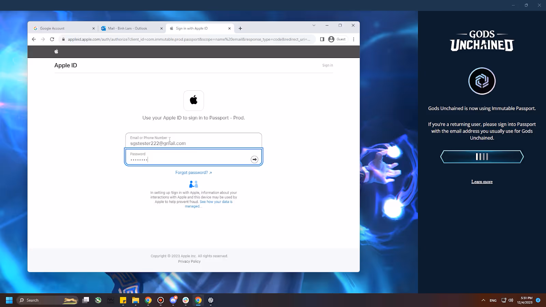This screenshot has width=546, height=307.
Task: Show hidden system tray icons
Action: click(483, 300)
